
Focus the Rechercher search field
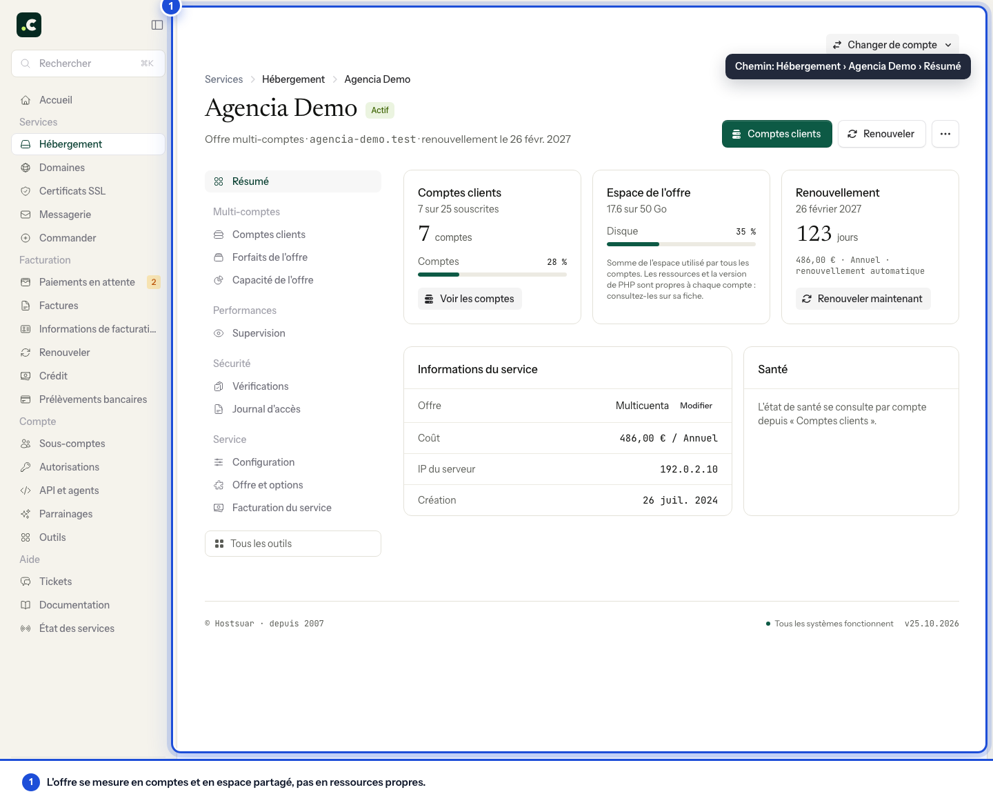[88, 63]
